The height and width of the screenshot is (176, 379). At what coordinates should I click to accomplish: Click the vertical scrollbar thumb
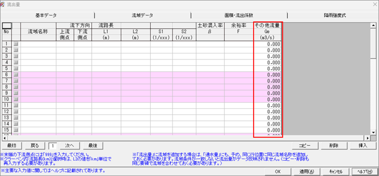373,42
